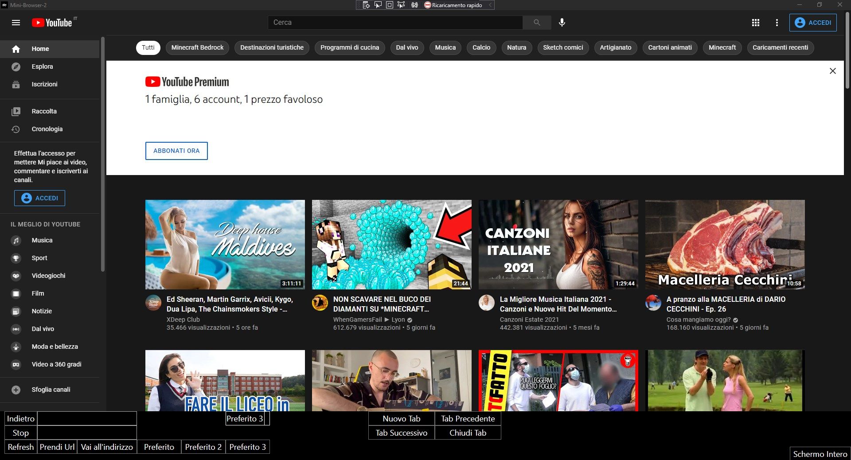Screen dimensions: 851x460
Task: Click the track focused element debug icon
Action: tap(401, 5)
